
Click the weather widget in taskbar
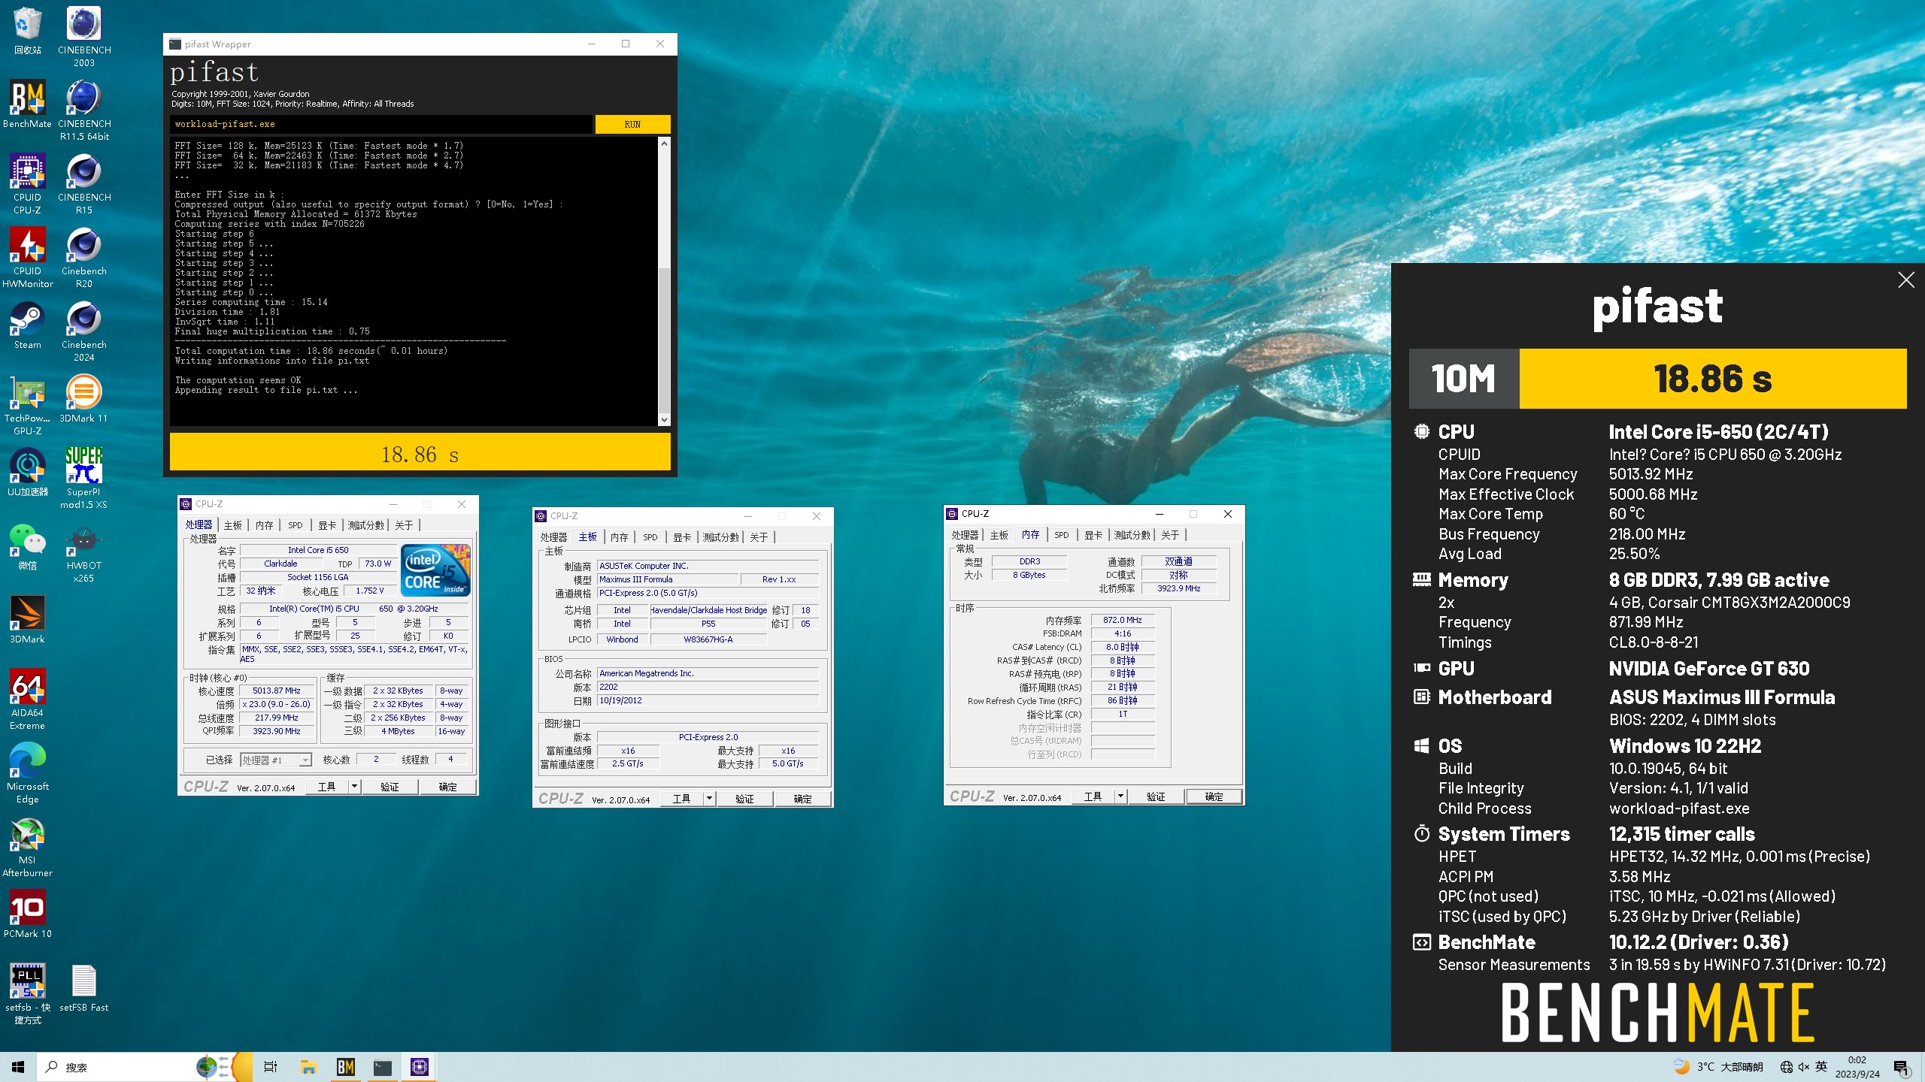coord(1717,1067)
